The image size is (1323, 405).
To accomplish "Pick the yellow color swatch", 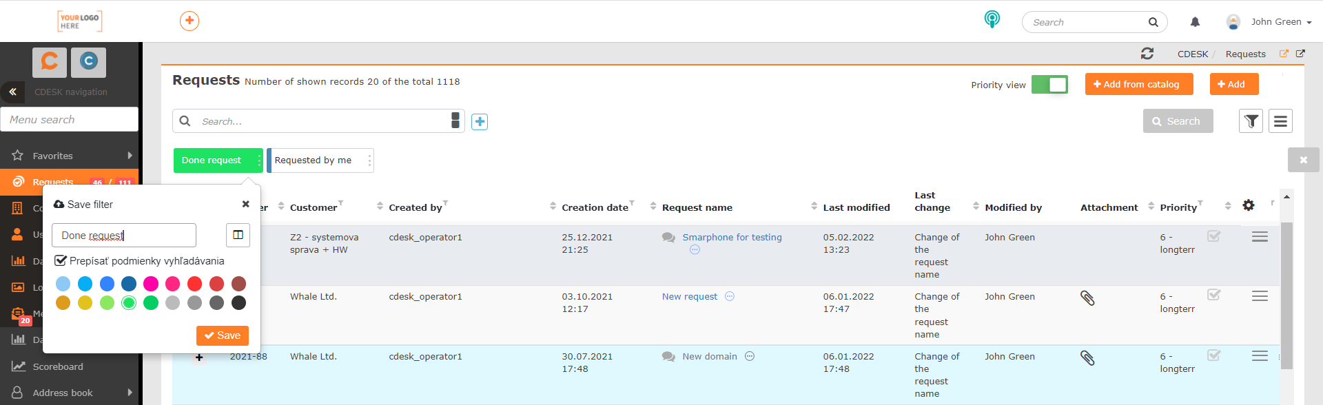I will pos(85,302).
